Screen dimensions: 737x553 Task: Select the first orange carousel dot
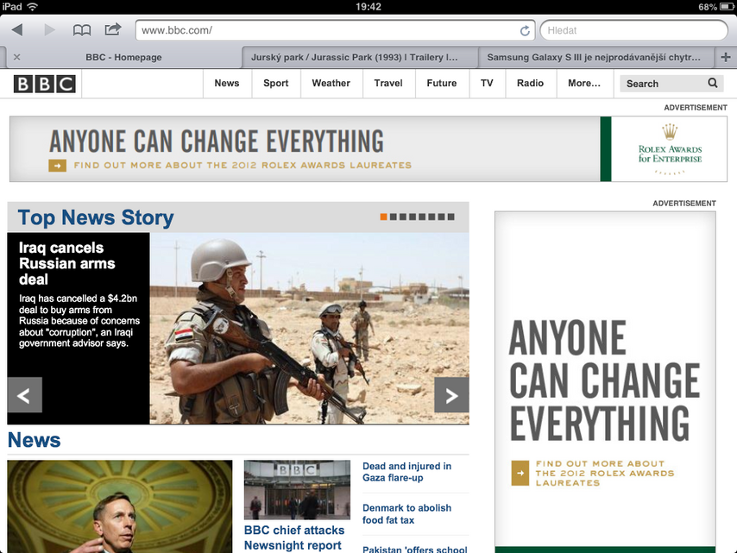point(384,217)
